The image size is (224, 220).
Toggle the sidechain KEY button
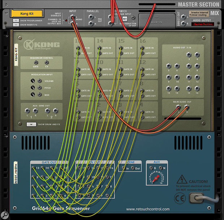pos(125,19)
